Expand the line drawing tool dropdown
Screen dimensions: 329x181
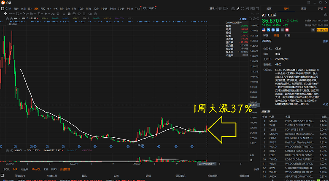[14, 14]
